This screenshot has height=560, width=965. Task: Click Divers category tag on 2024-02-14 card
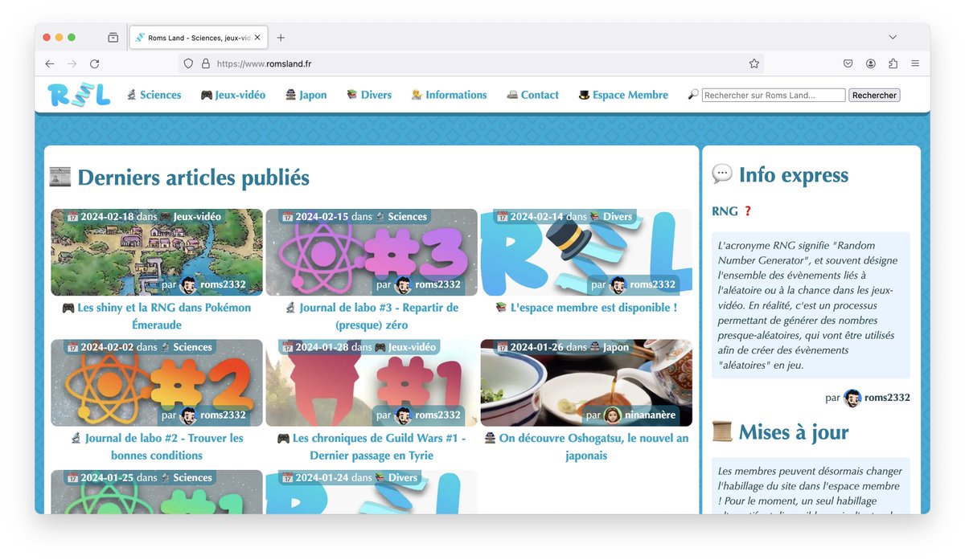(x=612, y=216)
